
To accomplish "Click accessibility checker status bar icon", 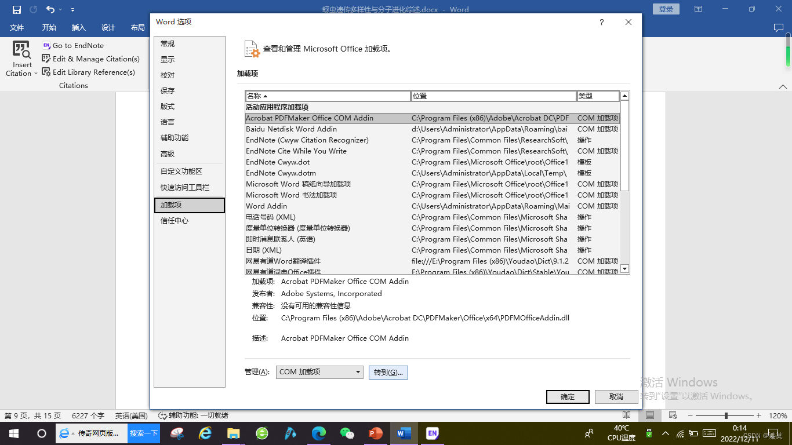I will [x=162, y=415].
